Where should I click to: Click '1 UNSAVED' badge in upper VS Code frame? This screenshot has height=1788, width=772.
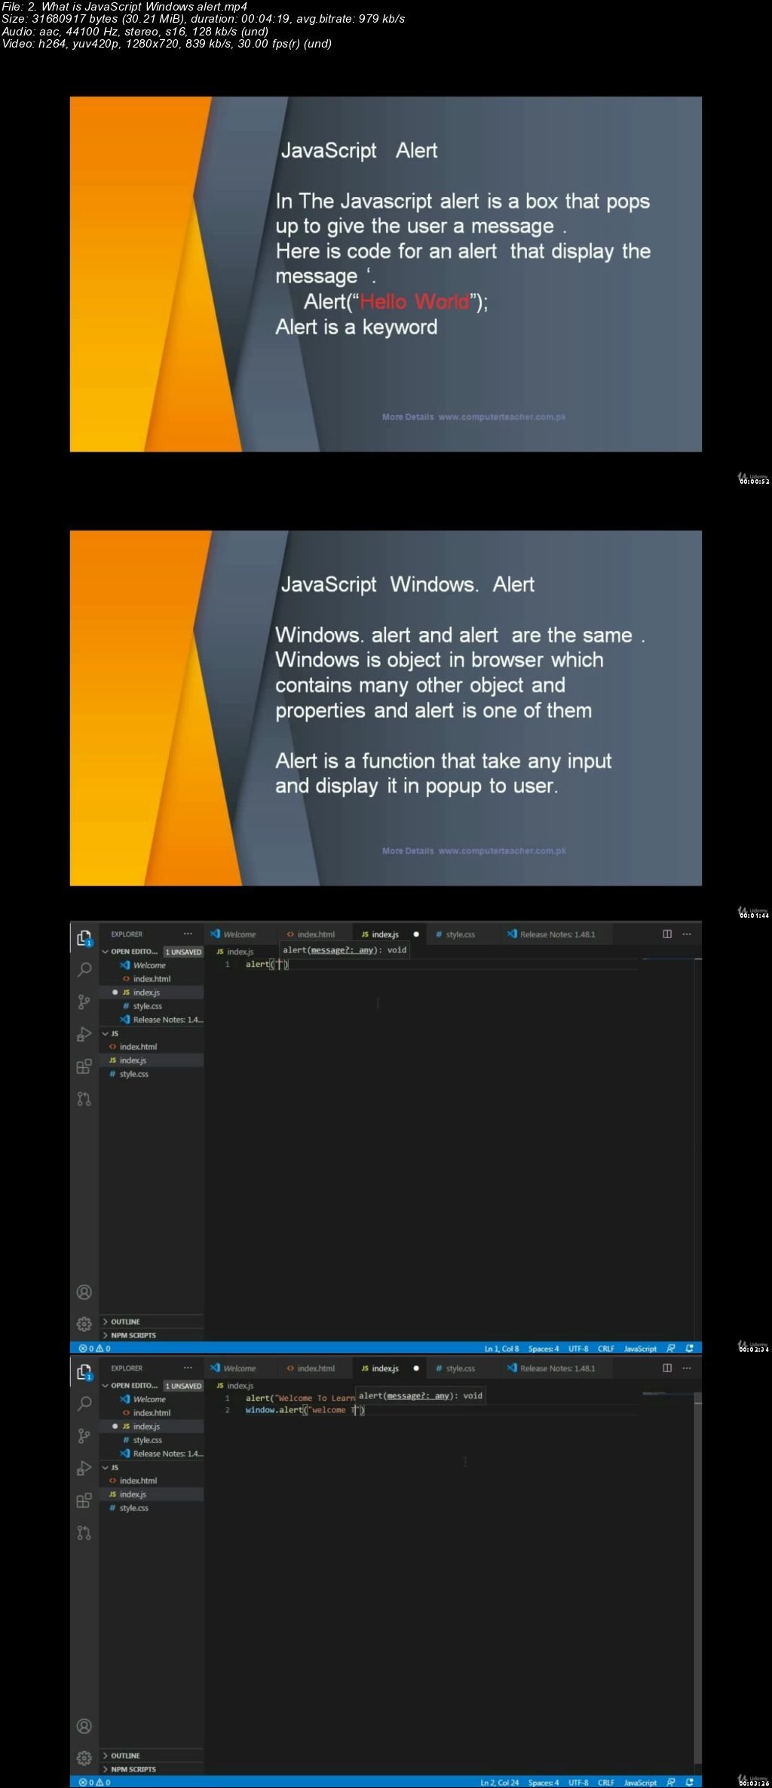click(184, 952)
